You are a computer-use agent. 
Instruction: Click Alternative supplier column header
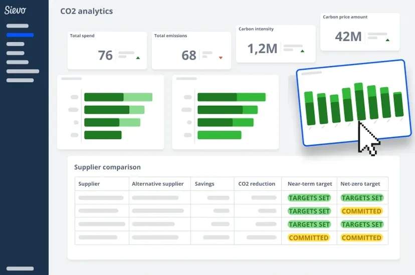pos(158,184)
